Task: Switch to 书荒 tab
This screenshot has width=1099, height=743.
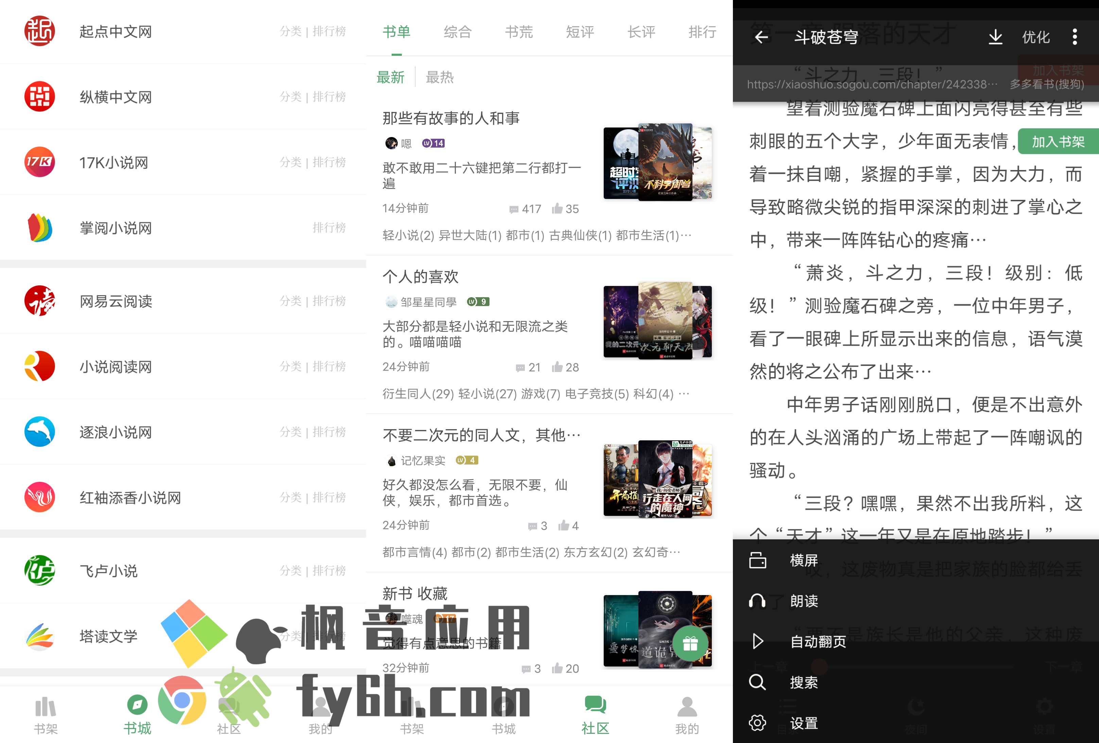Action: point(519,32)
